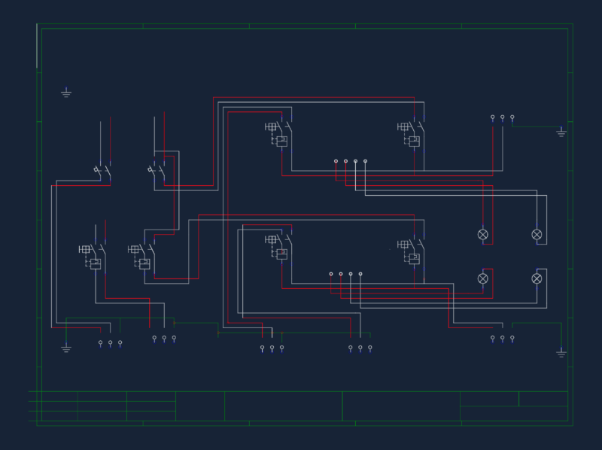Screen dimensions: 602x450
Task: Select the ground symbol in the lower-right corner
Action: coord(561,352)
